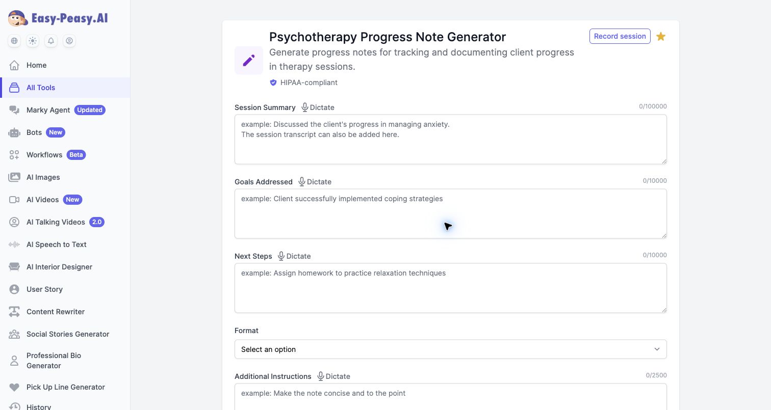Open Pick Up Line Generator menu item
This screenshot has height=410, width=771.
(65, 387)
